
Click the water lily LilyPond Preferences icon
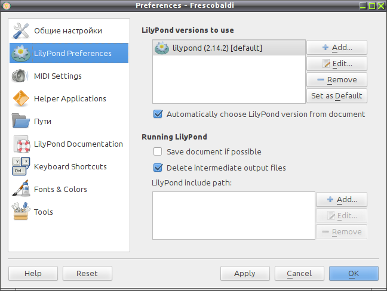click(21, 53)
